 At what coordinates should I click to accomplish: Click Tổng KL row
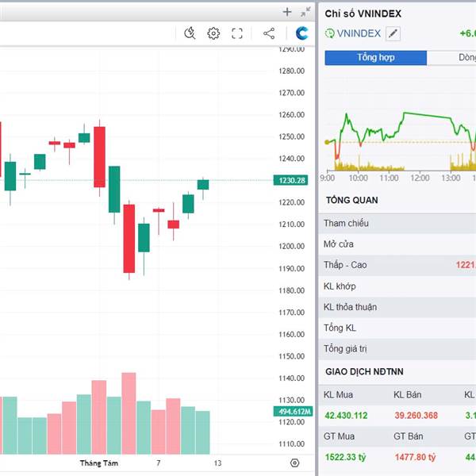pyautogui.click(x=397, y=328)
